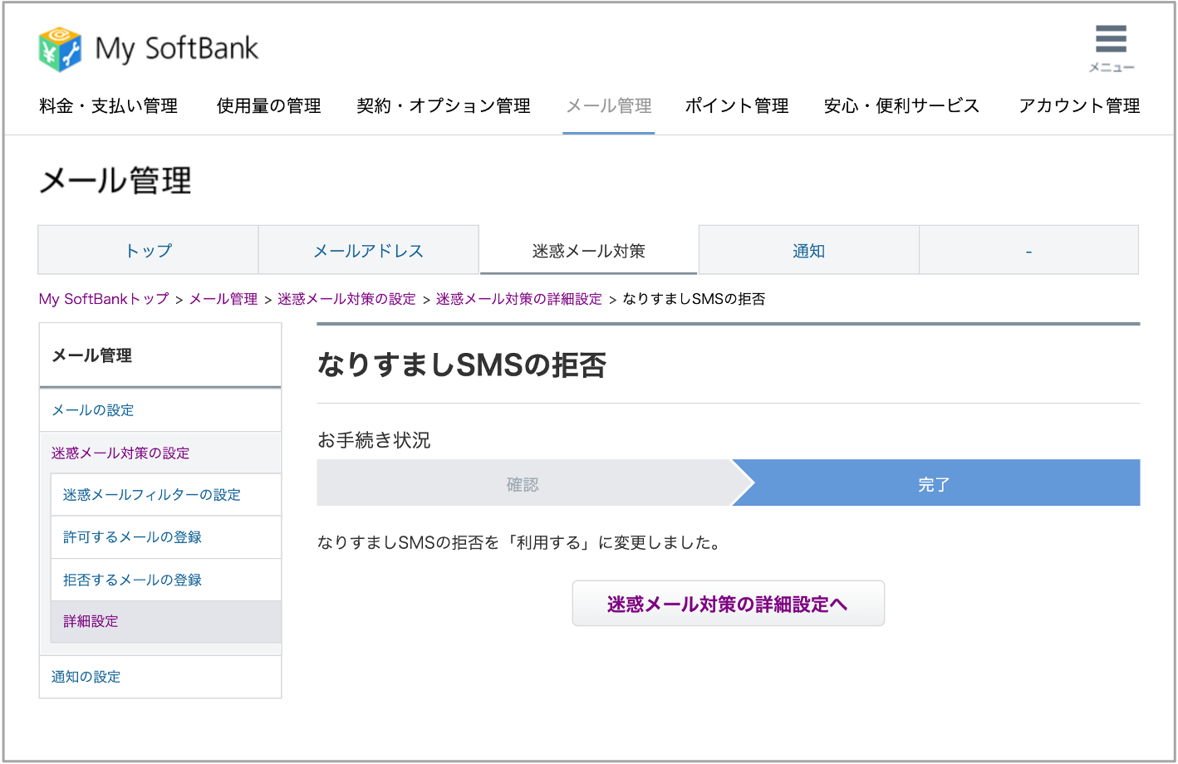
Task: Select 迷惑メールフィルターの設定 sidebar item
Action: (x=152, y=495)
